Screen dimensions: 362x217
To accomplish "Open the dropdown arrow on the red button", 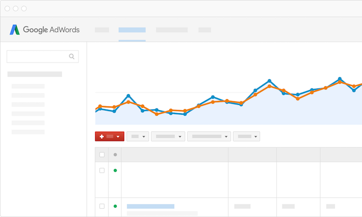I will 118,136.
